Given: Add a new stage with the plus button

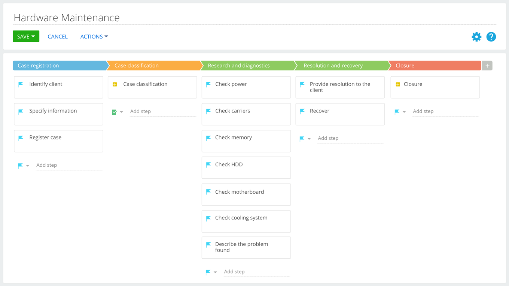Looking at the screenshot, I should [487, 66].
